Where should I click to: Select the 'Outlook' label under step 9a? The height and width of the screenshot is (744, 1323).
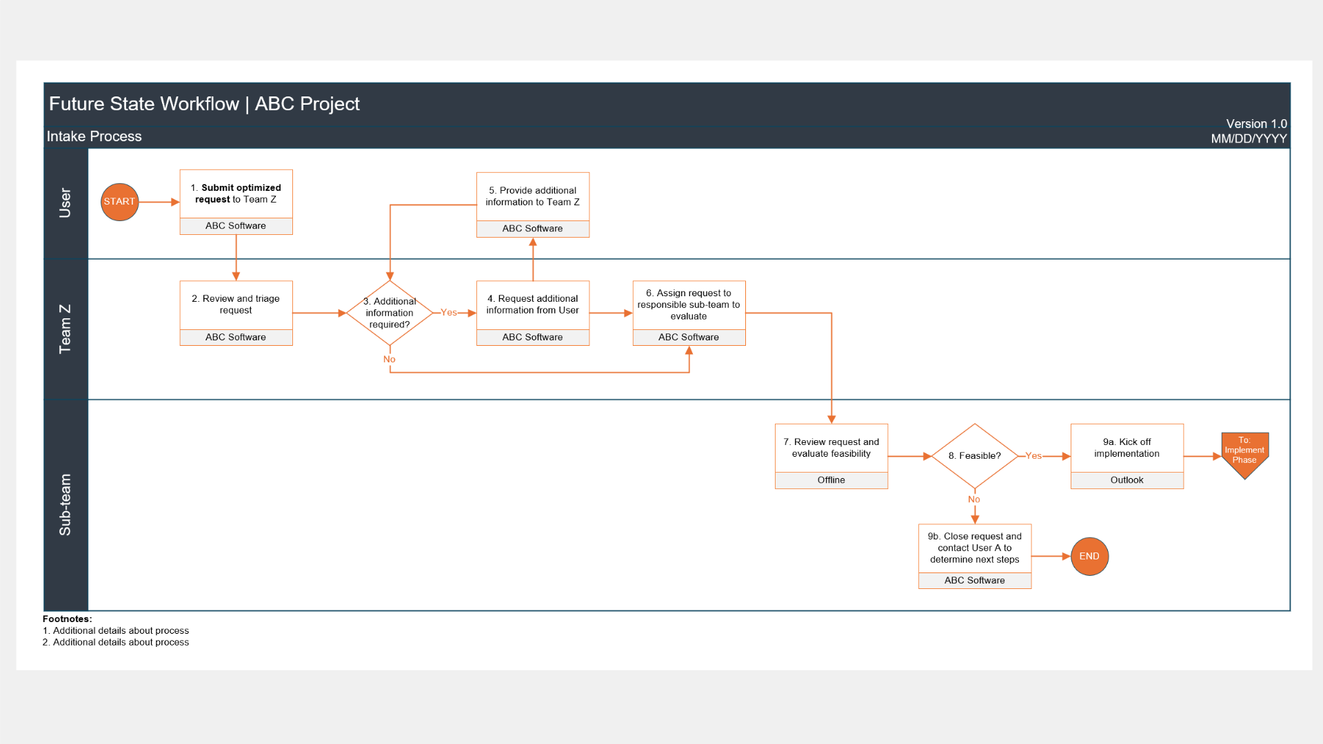1127,480
